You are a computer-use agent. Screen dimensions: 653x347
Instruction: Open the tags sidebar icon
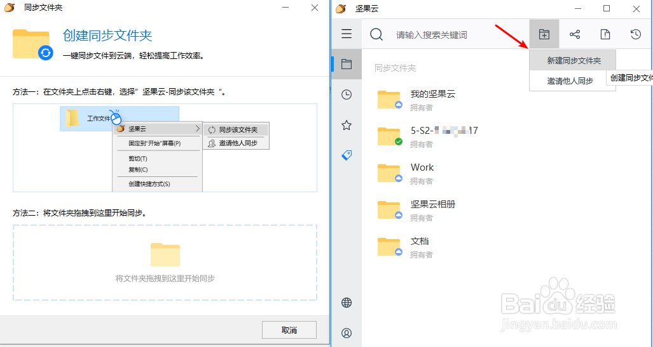(x=347, y=155)
